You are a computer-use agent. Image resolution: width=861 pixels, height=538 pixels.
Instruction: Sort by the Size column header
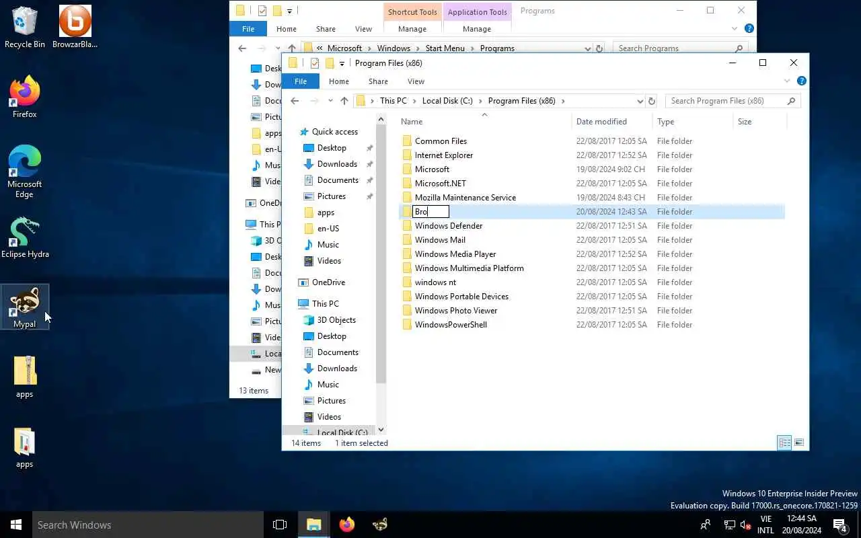click(x=759, y=122)
